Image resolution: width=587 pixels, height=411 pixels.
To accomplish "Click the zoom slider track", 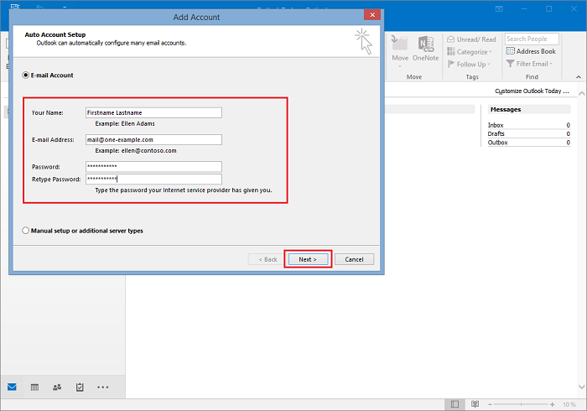I will click(x=521, y=404).
